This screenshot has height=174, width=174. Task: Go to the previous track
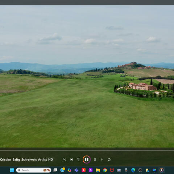tap(71, 159)
